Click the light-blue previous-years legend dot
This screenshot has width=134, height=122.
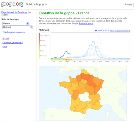click(x=108, y=30)
